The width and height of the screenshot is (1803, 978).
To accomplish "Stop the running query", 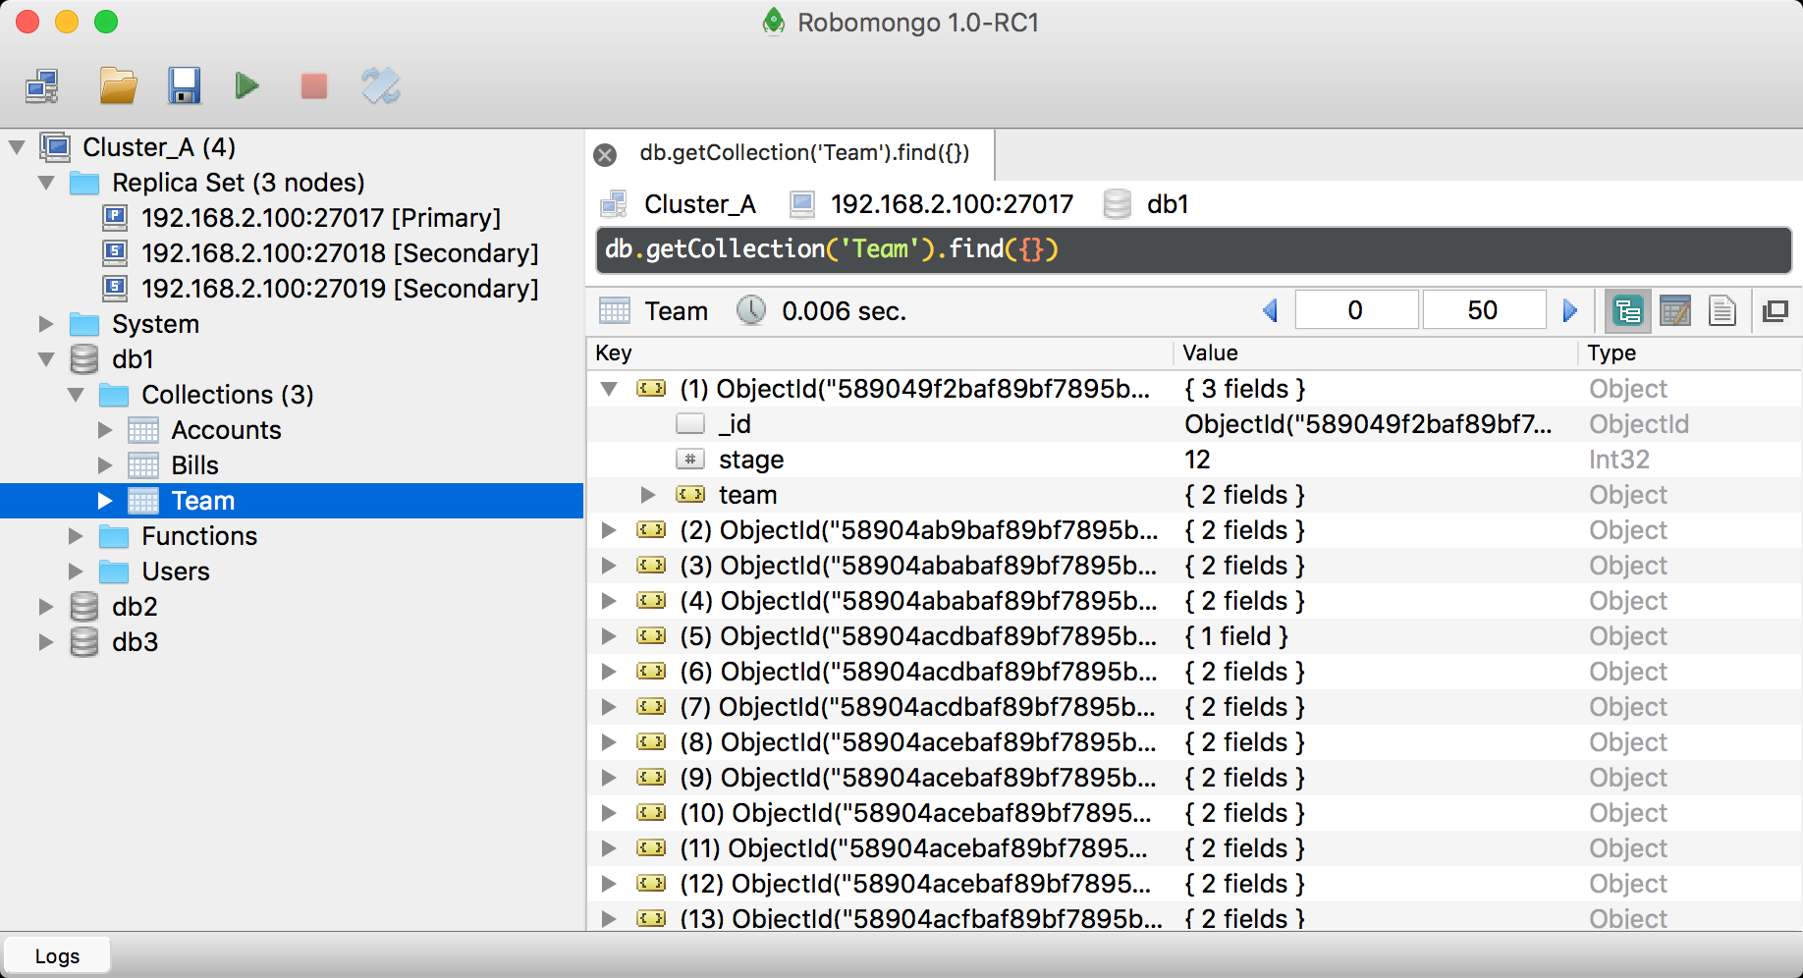I will (x=312, y=85).
